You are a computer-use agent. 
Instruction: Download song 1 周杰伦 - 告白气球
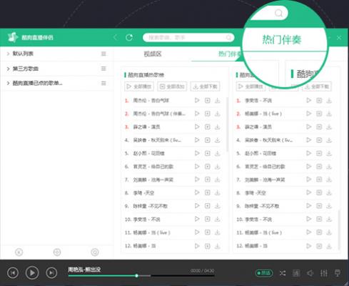click(218, 101)
